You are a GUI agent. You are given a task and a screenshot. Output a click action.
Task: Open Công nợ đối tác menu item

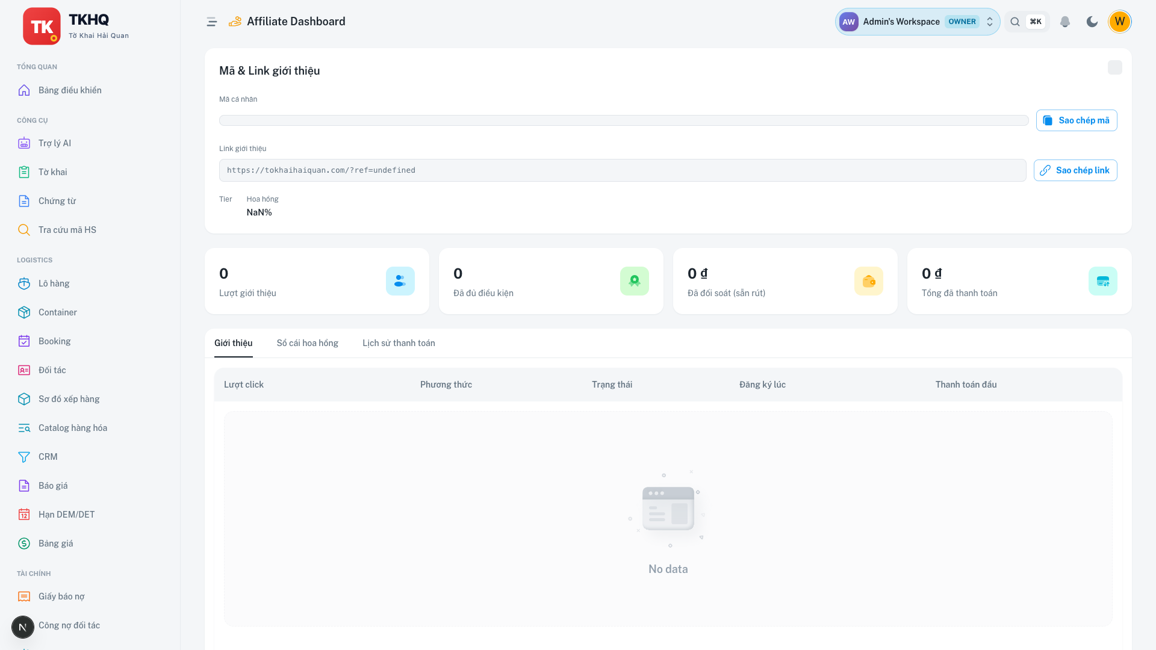click(x=90, y=625)
